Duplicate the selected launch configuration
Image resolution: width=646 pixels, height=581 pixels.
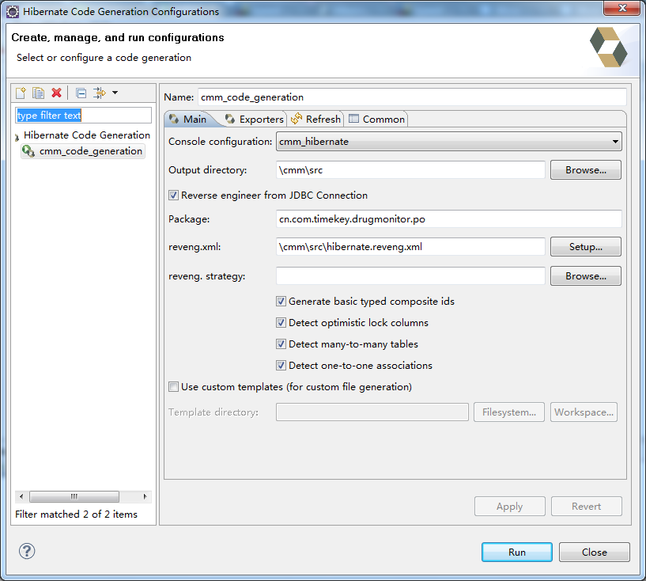pyautogui.click(x=38, y=93)
